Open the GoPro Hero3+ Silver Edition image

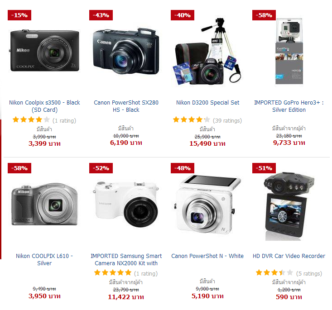[289, 51]
